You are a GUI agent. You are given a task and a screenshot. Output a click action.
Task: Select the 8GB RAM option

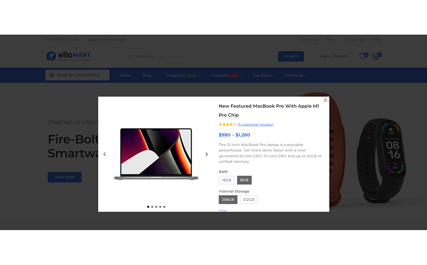[244, 180]
